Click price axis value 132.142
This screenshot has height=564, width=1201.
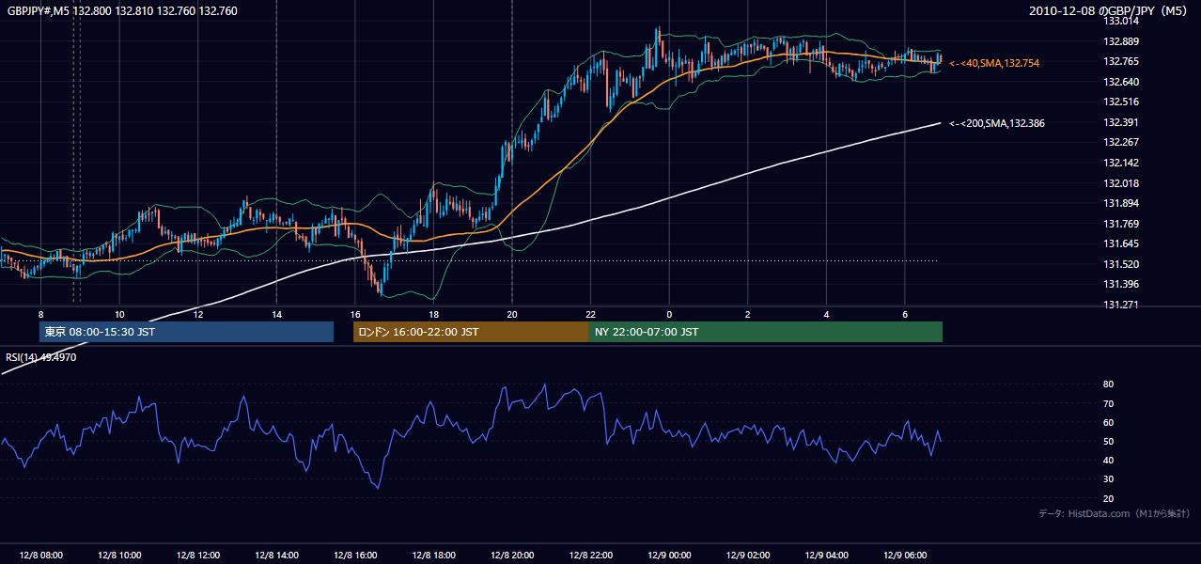click(1121, 163)
